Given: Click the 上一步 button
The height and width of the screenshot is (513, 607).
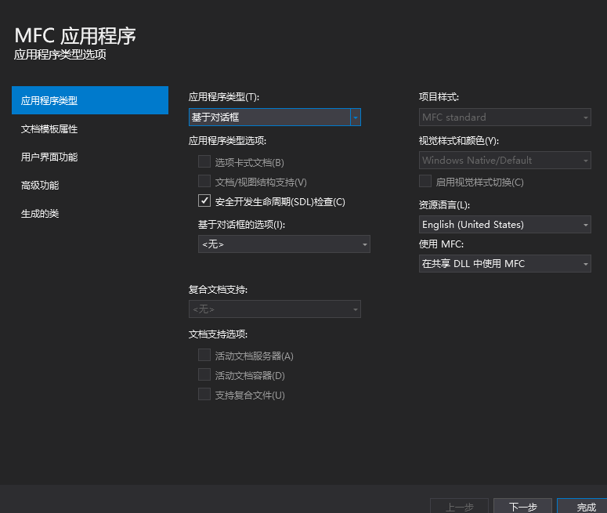Looking at the screenshot, I should [459, 507].
